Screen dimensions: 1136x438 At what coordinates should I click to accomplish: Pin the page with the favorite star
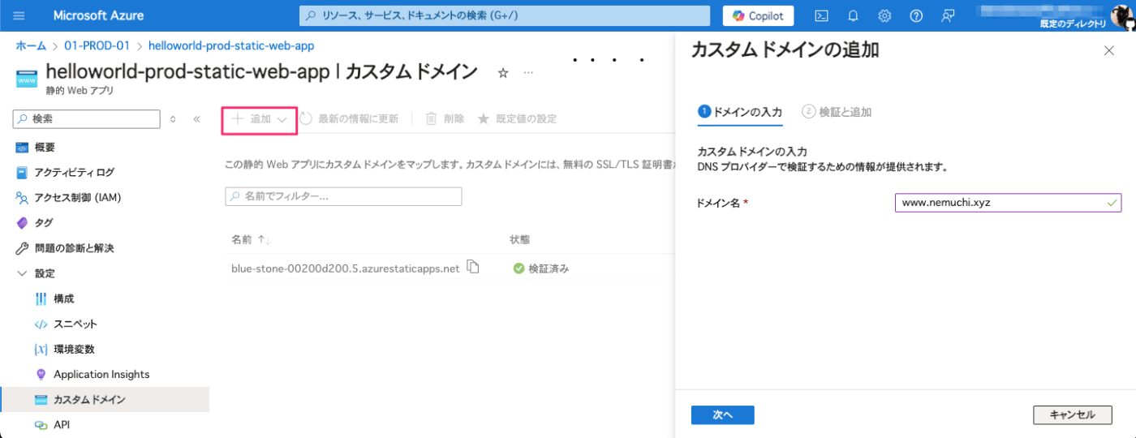coord(502,73)
